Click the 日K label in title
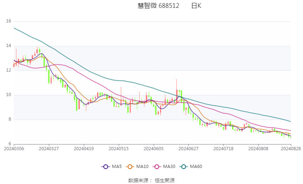 coord(196,6)
